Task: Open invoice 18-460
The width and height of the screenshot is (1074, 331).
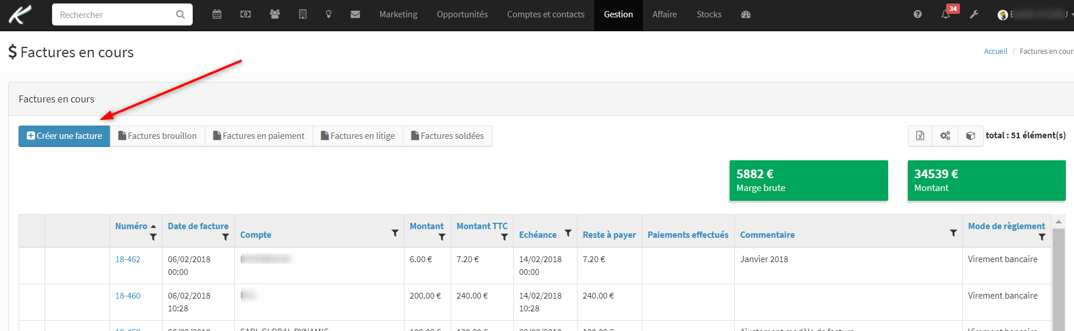Action: coord(128,296)
